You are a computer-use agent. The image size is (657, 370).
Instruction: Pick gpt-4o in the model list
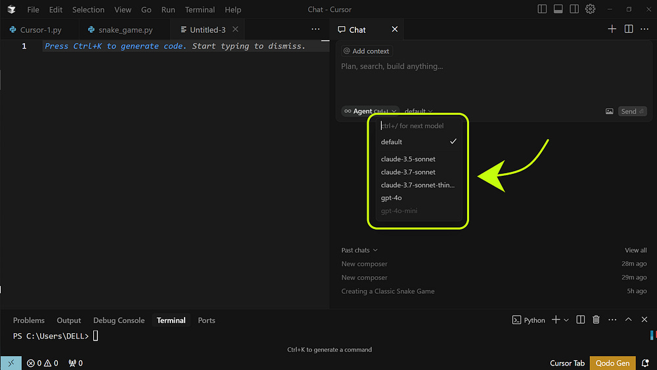pos(419,198)
